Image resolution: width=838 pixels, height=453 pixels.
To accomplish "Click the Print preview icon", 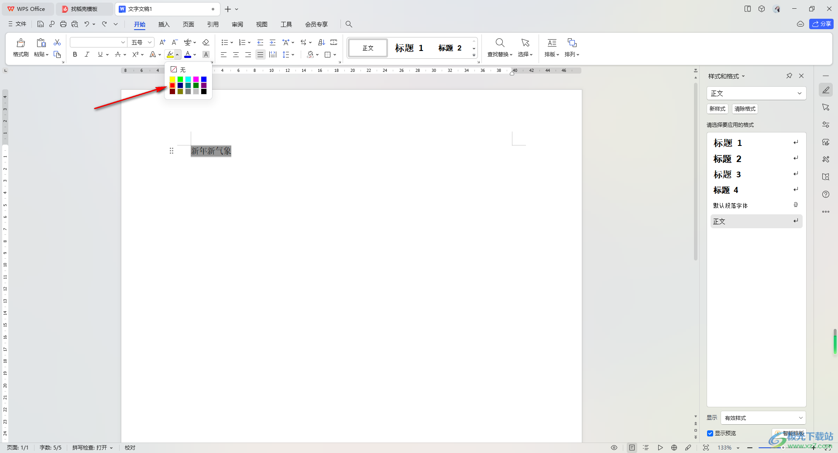I will pos(75,24).
